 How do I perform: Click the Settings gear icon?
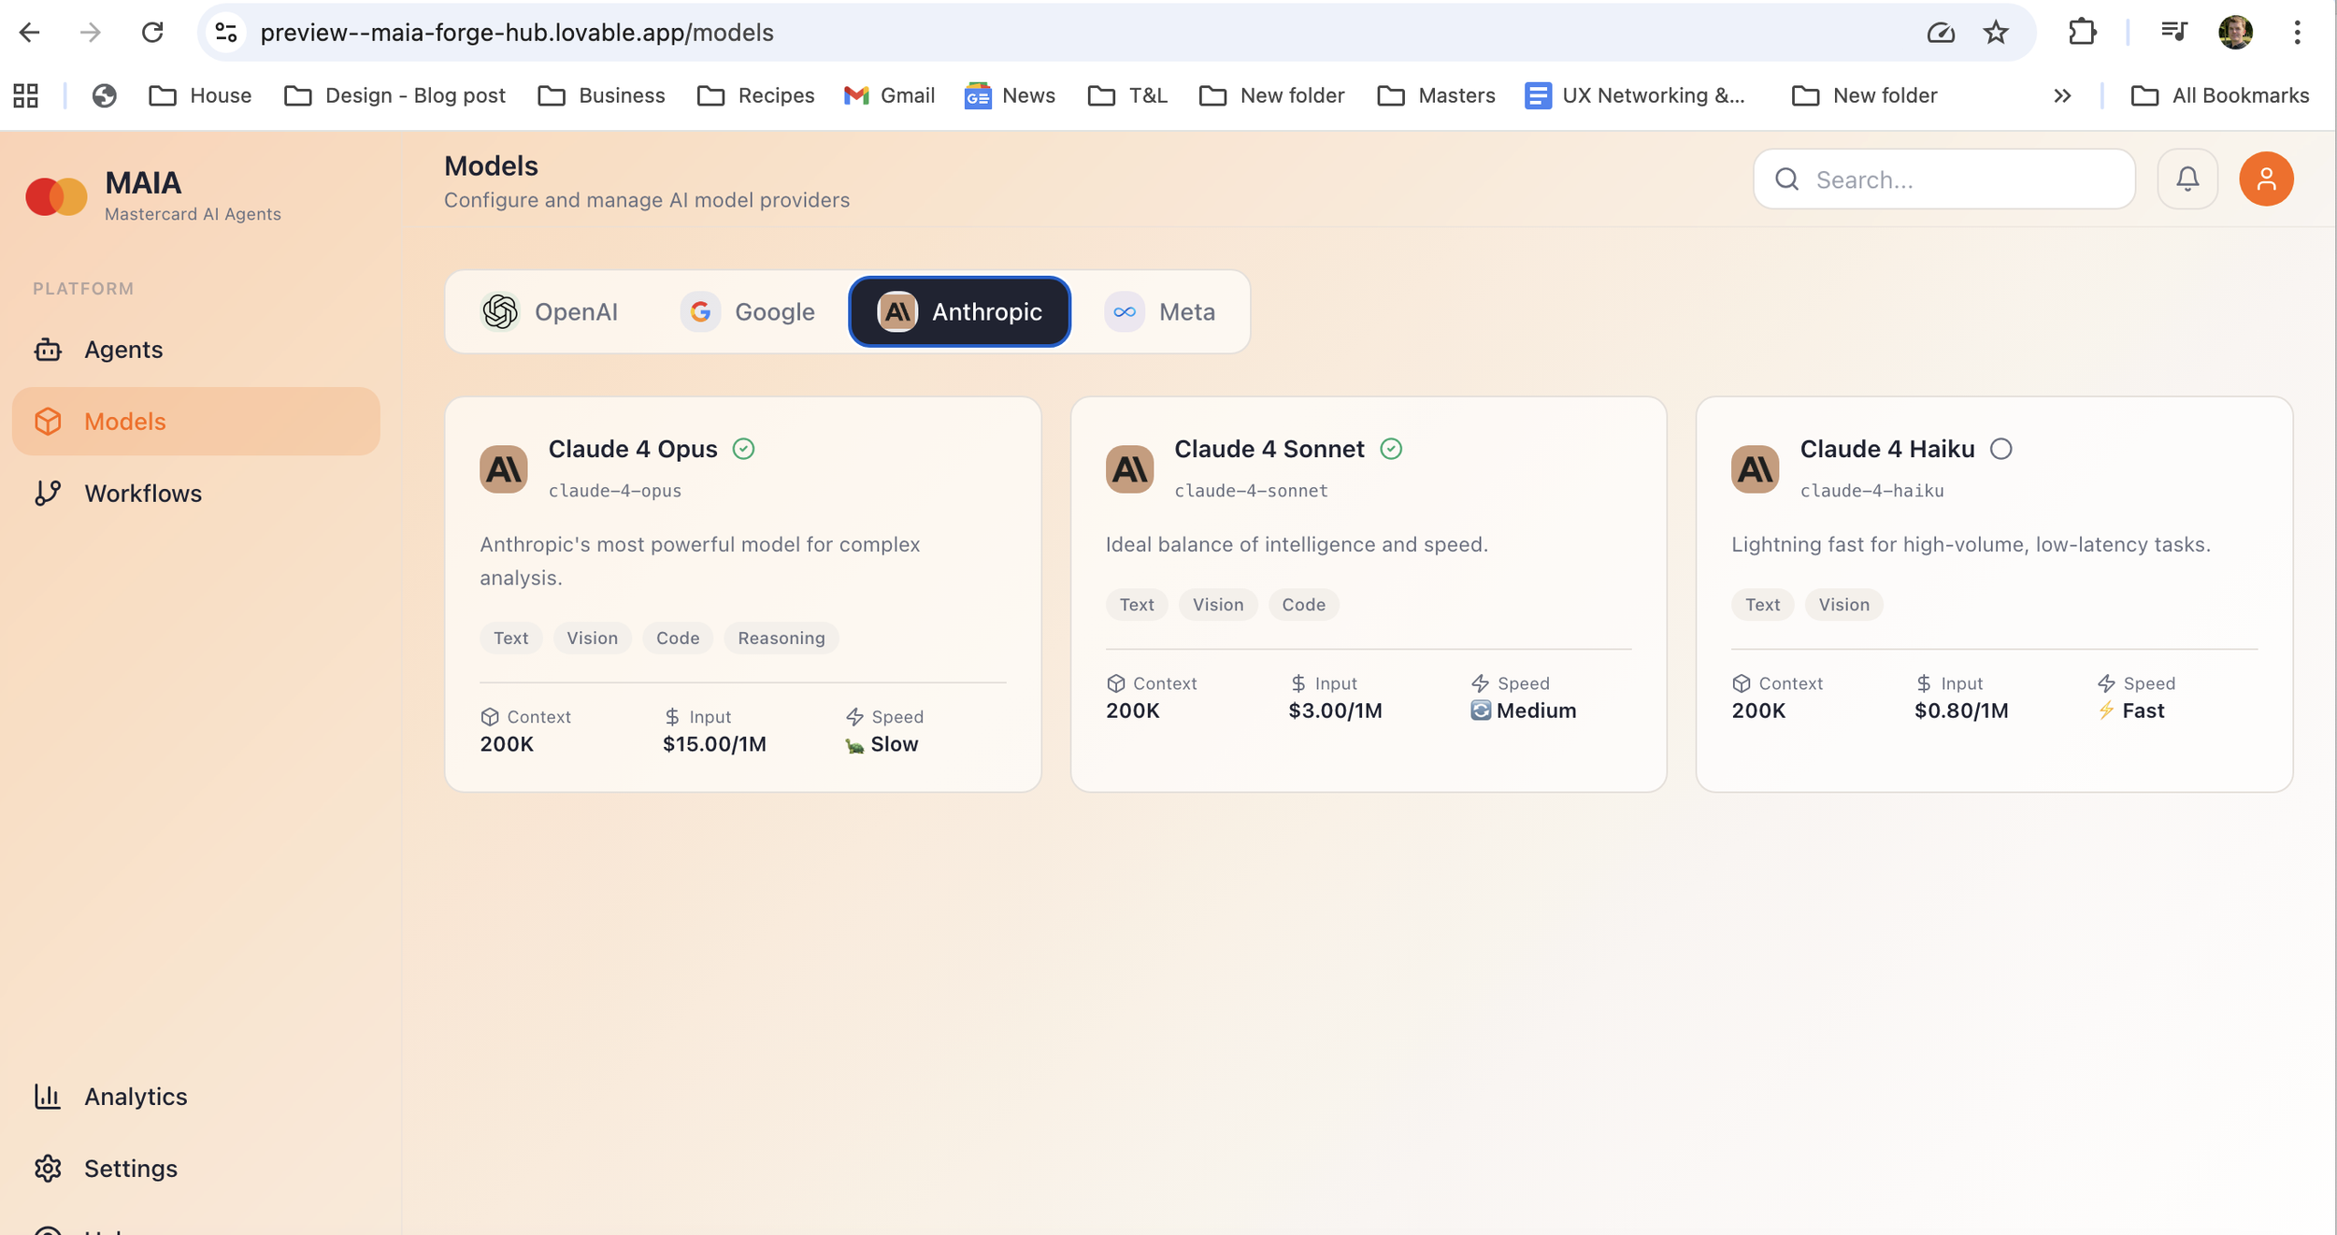(x=48, y=1168)
